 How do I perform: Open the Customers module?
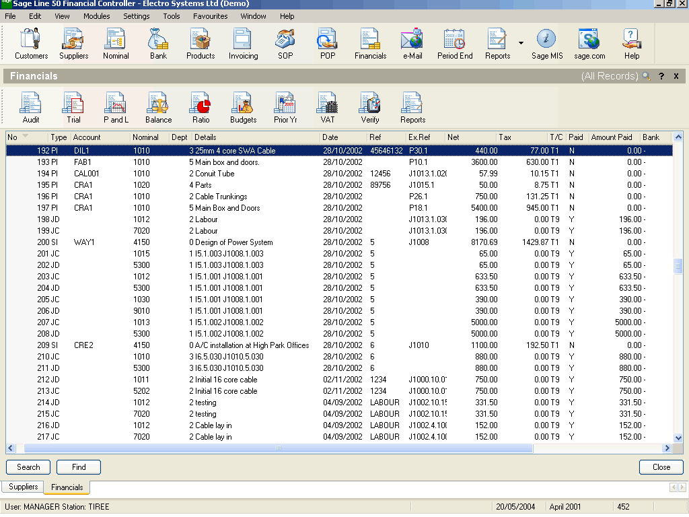tap(31, 44)
